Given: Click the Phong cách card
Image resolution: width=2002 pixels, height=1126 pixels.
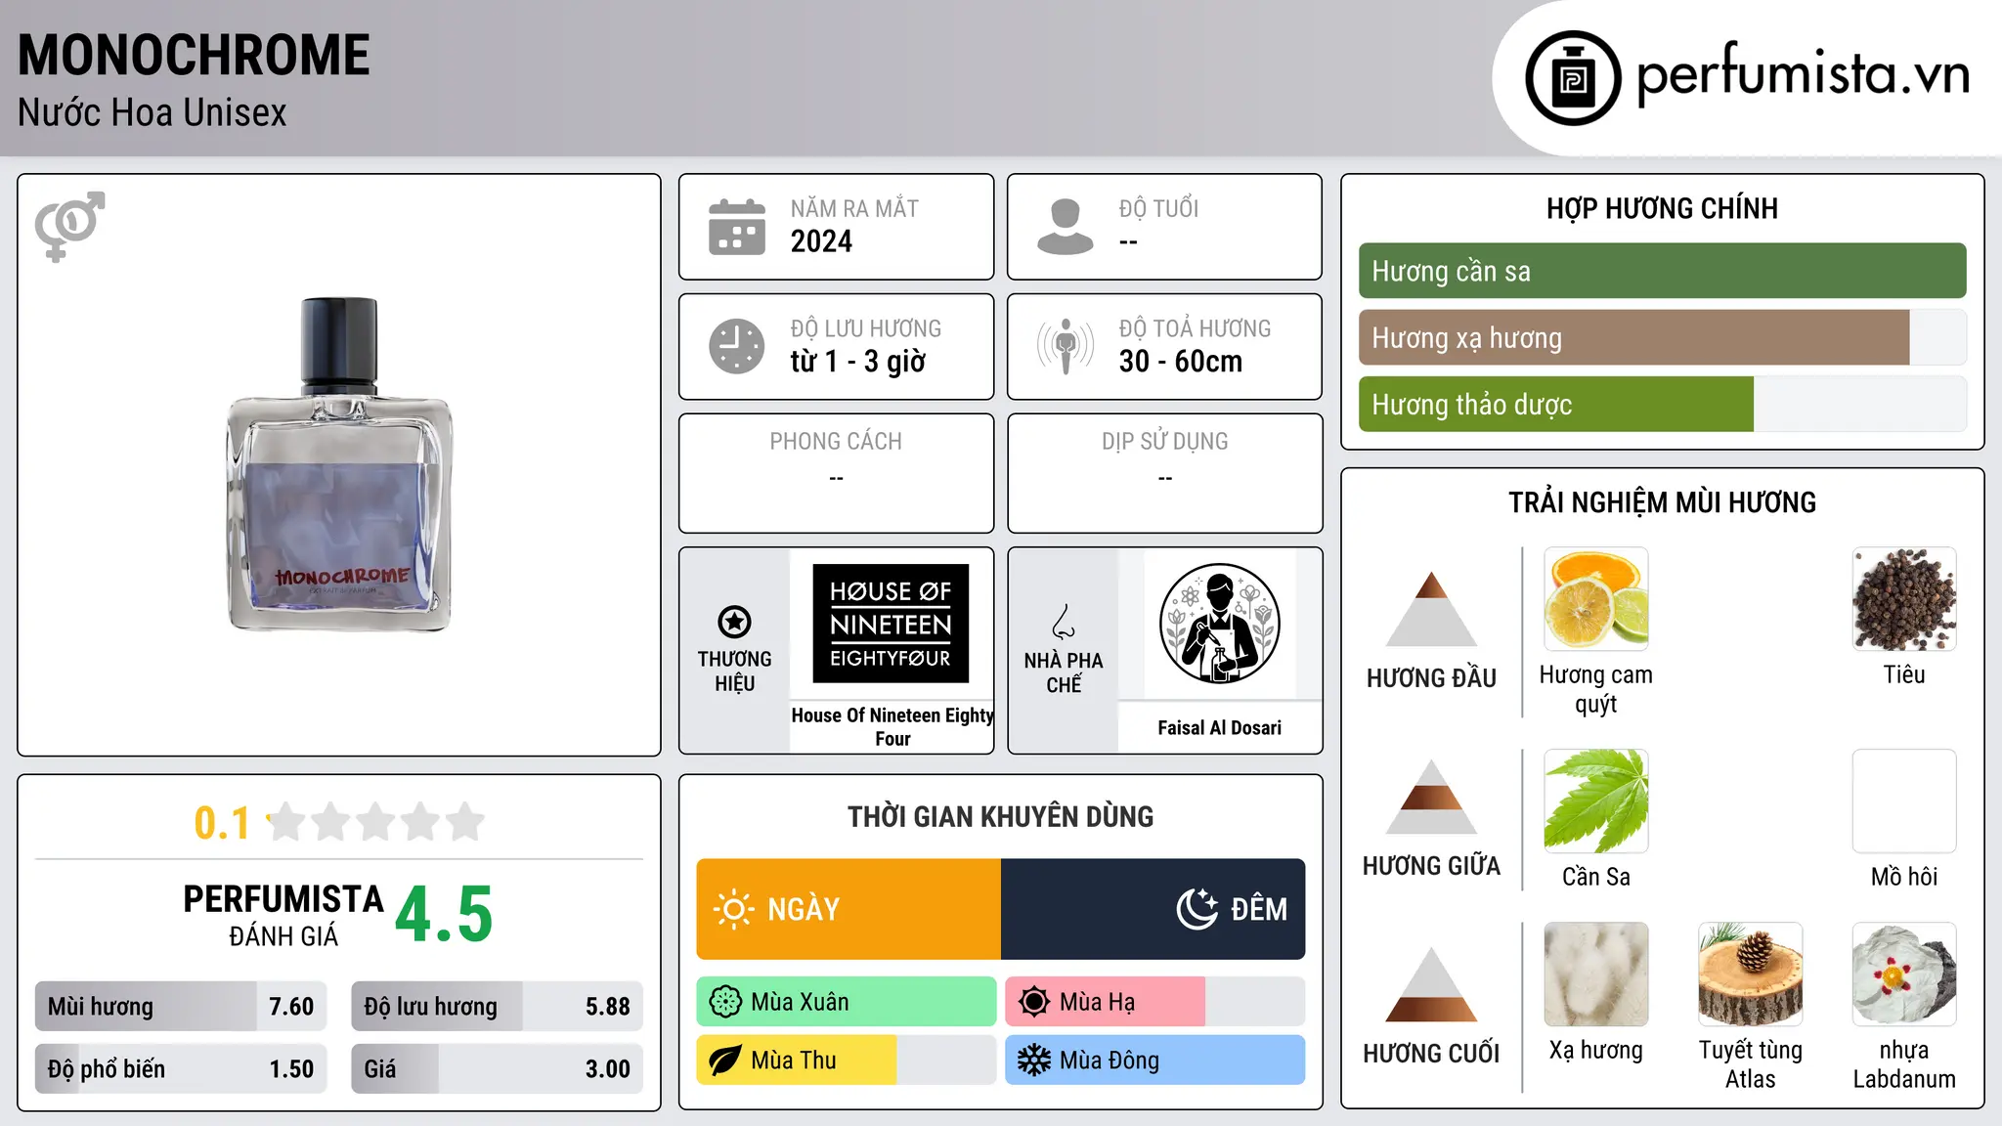Looking at the screenshot, I should coord(837,473).
